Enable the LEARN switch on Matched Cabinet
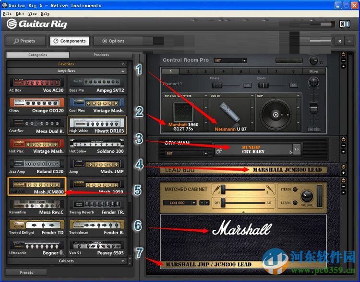This screenshot has width=360, height=282. (x=295, y=203)
